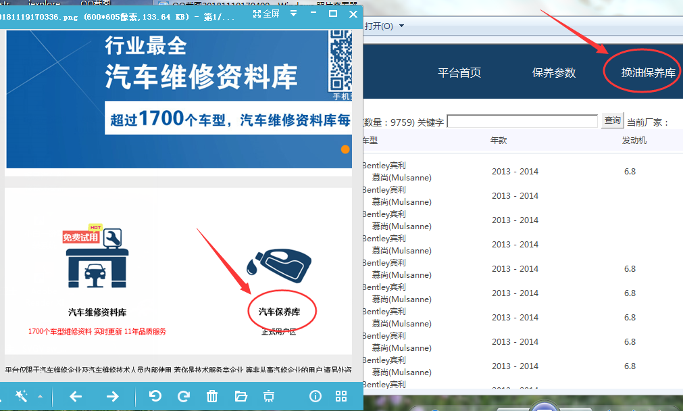
Task: Go to next image with right arrow
Action: click(112, 396)
